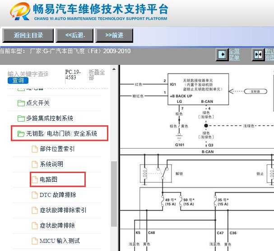Click the 查询 search button

tap(18, 80)
